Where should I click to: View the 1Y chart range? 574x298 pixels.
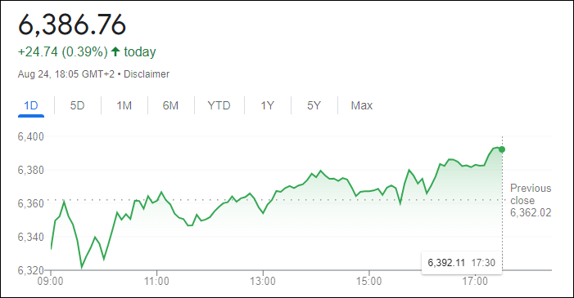[x=267, y=105]
